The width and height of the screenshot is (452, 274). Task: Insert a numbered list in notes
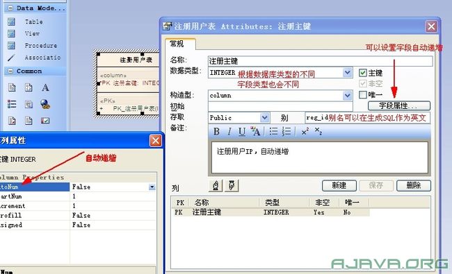click(x=286, y=132)
